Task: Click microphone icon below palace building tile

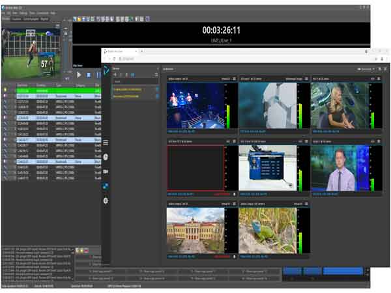Action: click(235, 257)
